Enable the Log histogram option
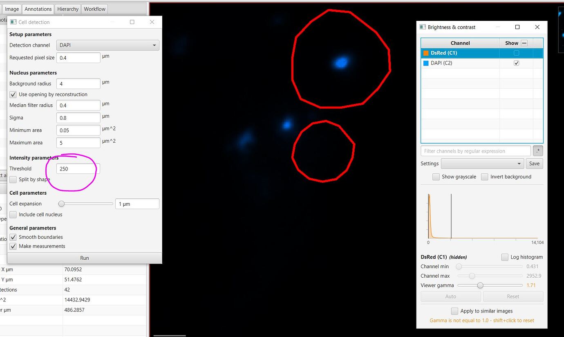This screenshot has width=564, height=337. click(x=505, y=256)
